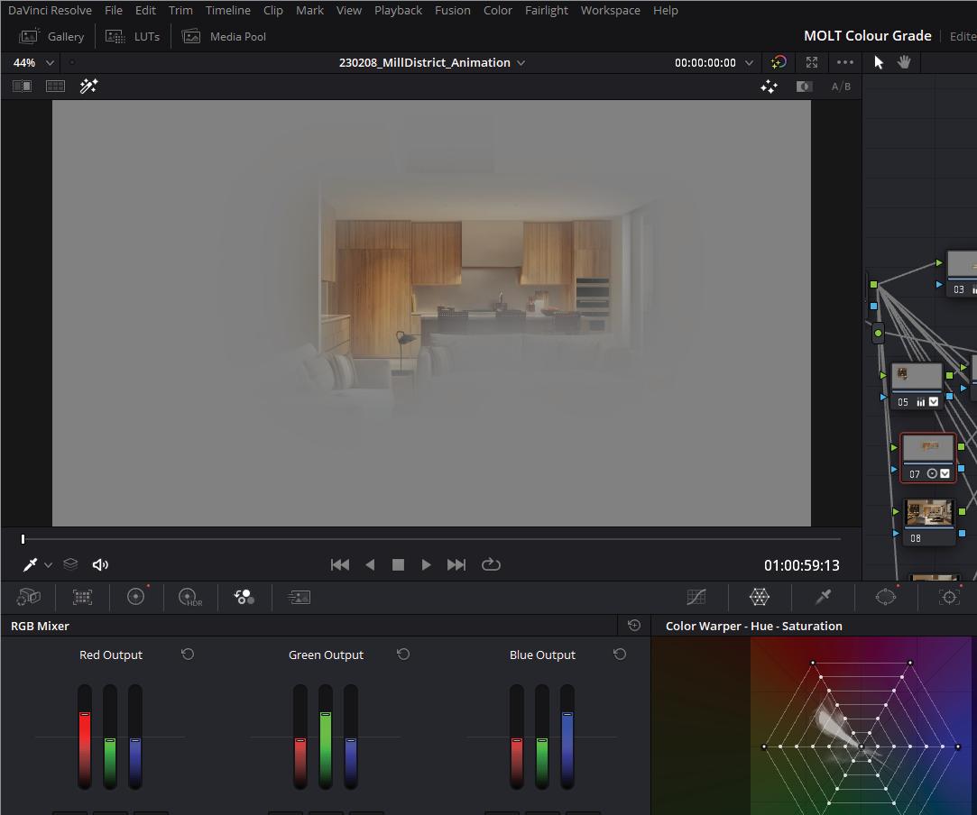
Task: Expand the 230208_MillDistrict_Animation timeline dropdown
Action: pos(521,62)
